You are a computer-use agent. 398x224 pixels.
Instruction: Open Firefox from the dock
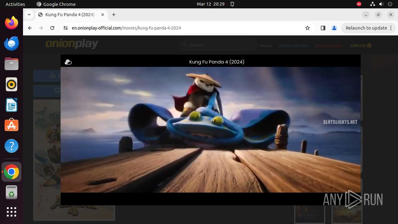(12, 23)
